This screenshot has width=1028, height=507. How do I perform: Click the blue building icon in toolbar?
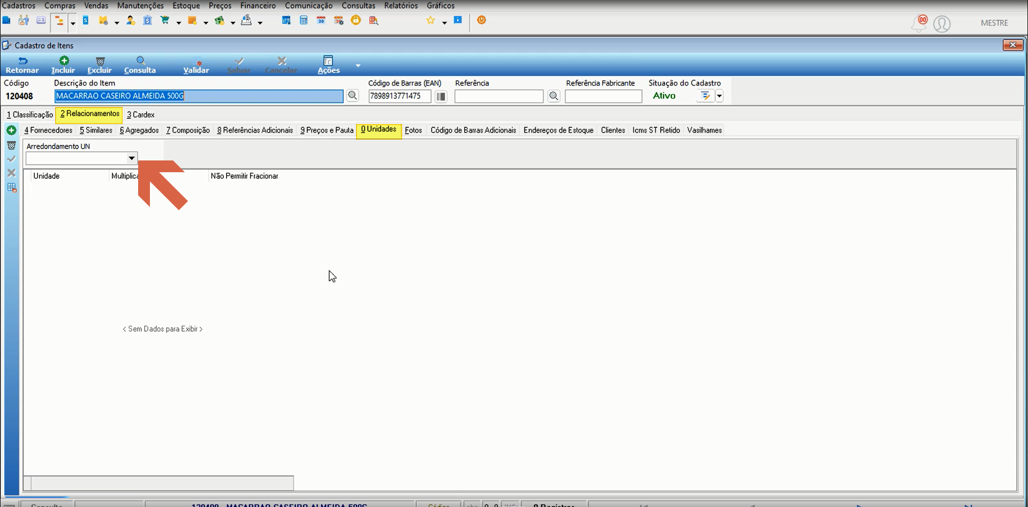tap(6, 20)
